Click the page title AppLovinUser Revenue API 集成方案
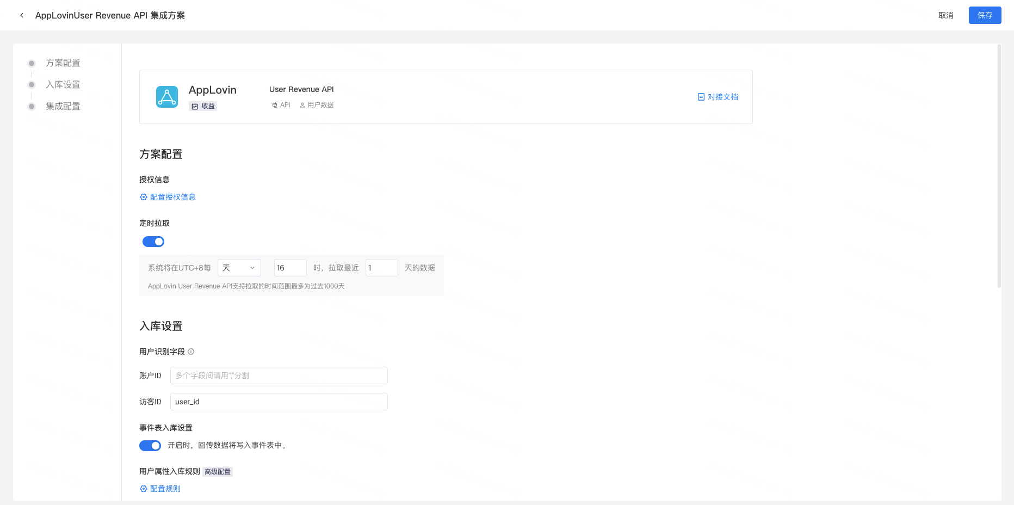The image size is (1014, 505). click(110, 15)
